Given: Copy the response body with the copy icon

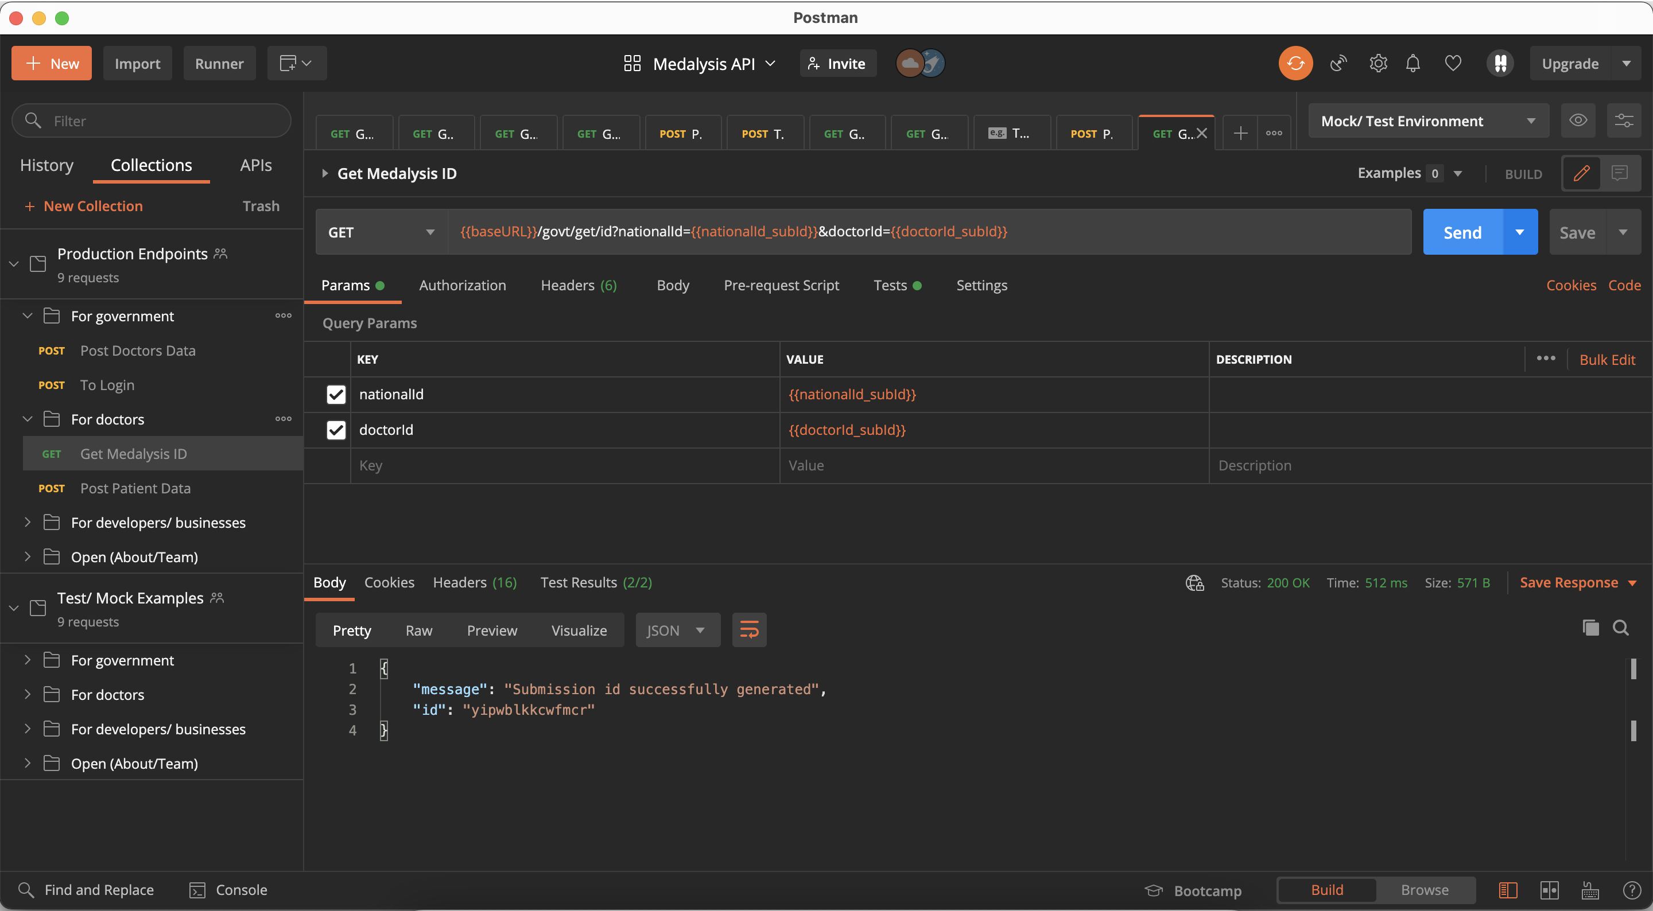Looking at the screenshot, I should [x=1590, y=628].
